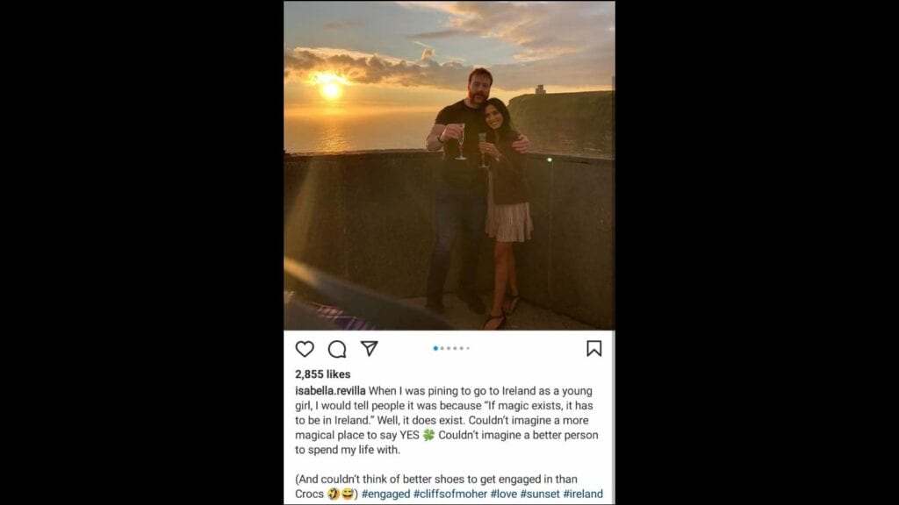Screen dimensions: 899x505
Task: Jump to the fourth carousel dot
Action: point(456,348)
